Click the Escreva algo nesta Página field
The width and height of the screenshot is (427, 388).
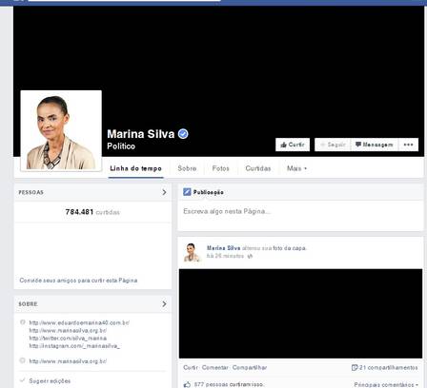pyautogui.click(x=300, y=216)
